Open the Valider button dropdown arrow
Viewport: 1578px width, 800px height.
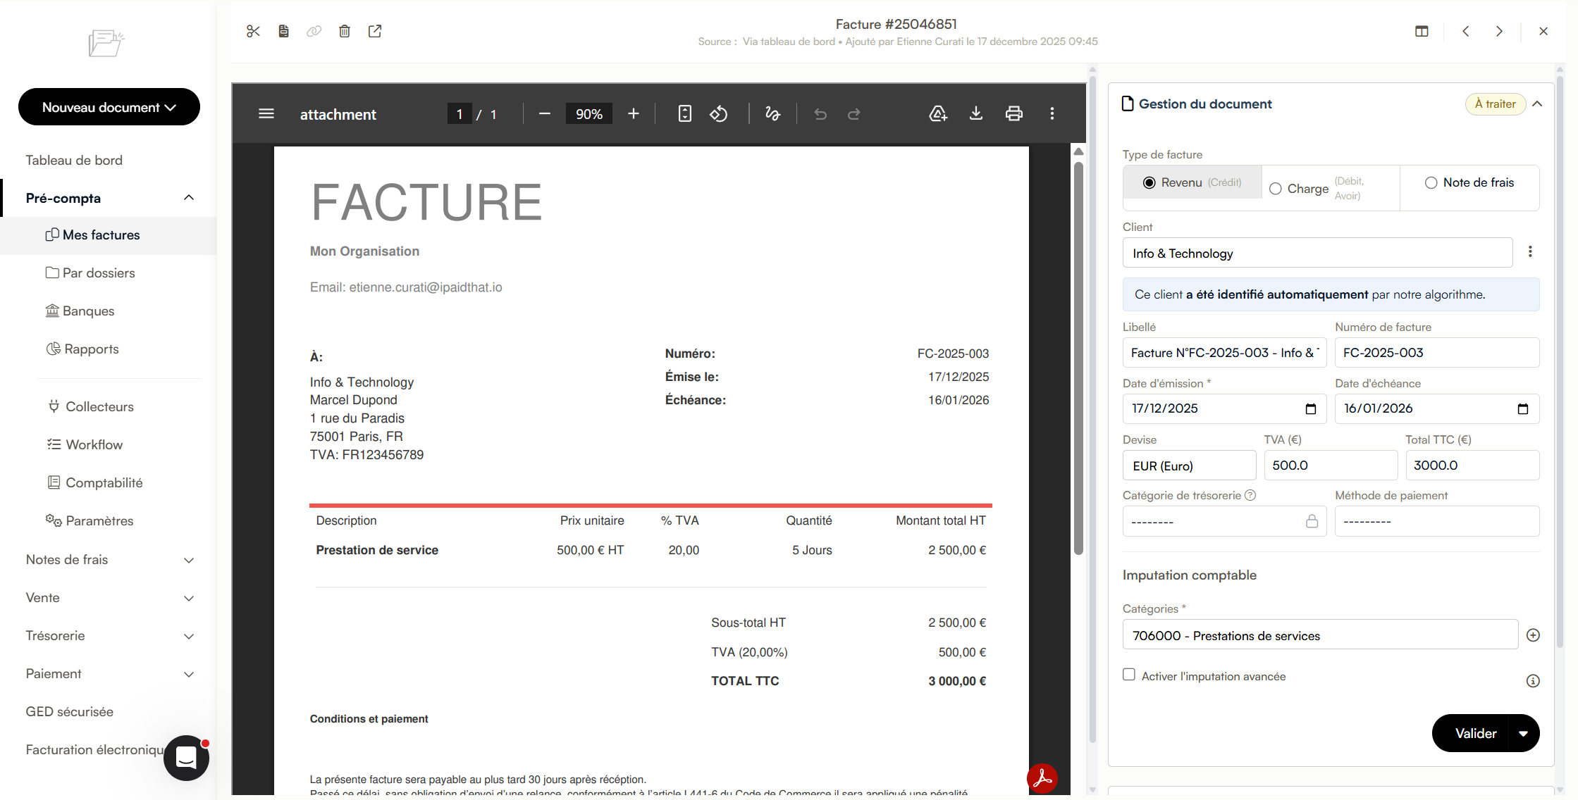[1523, 734]
